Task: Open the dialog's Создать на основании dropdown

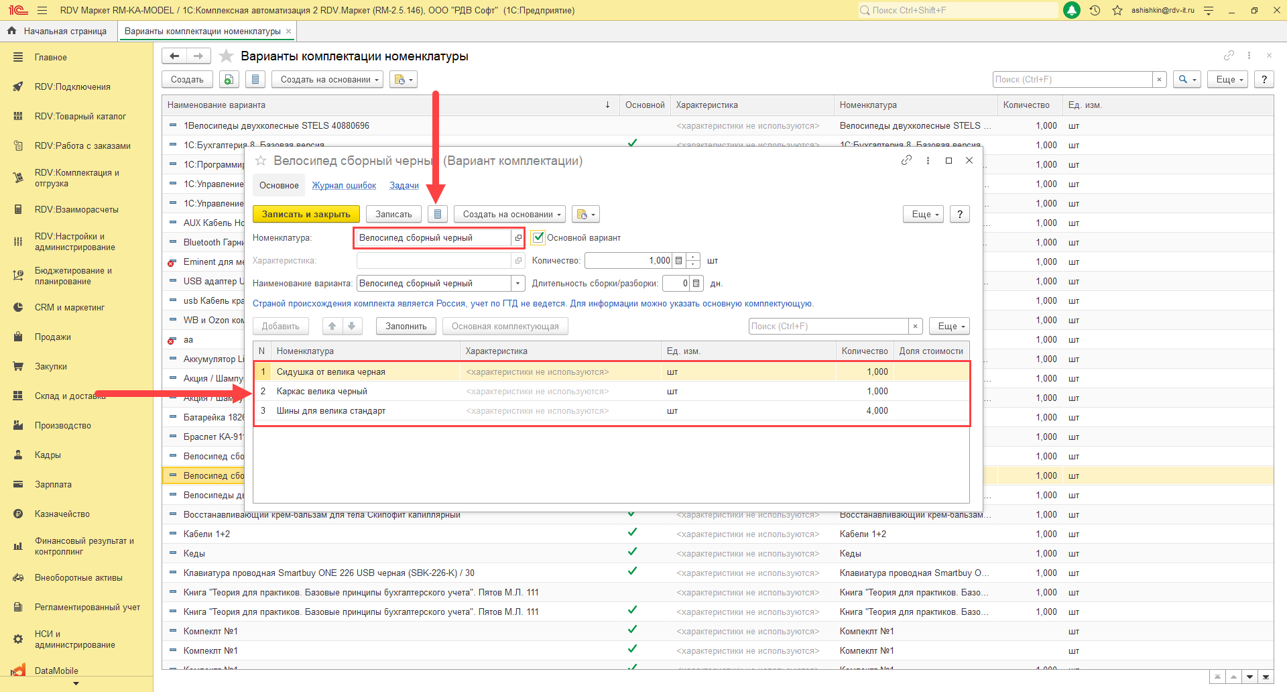Action: pos(509,215)
